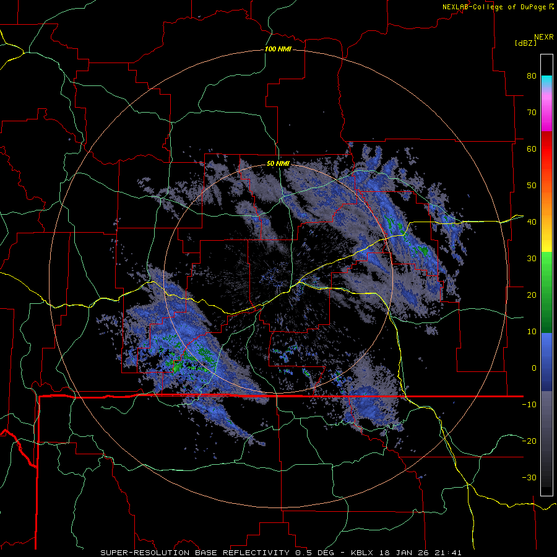The image size is (557, 557).
Task: Click the -20 dBZ legend value
Action: point(529,441)
